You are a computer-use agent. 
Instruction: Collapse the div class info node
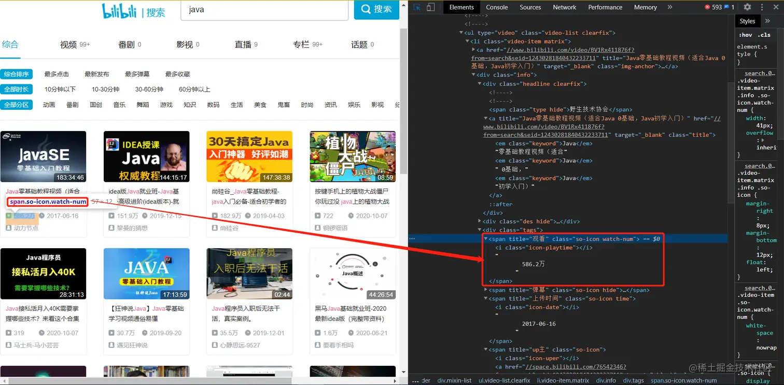coord(473,75)
